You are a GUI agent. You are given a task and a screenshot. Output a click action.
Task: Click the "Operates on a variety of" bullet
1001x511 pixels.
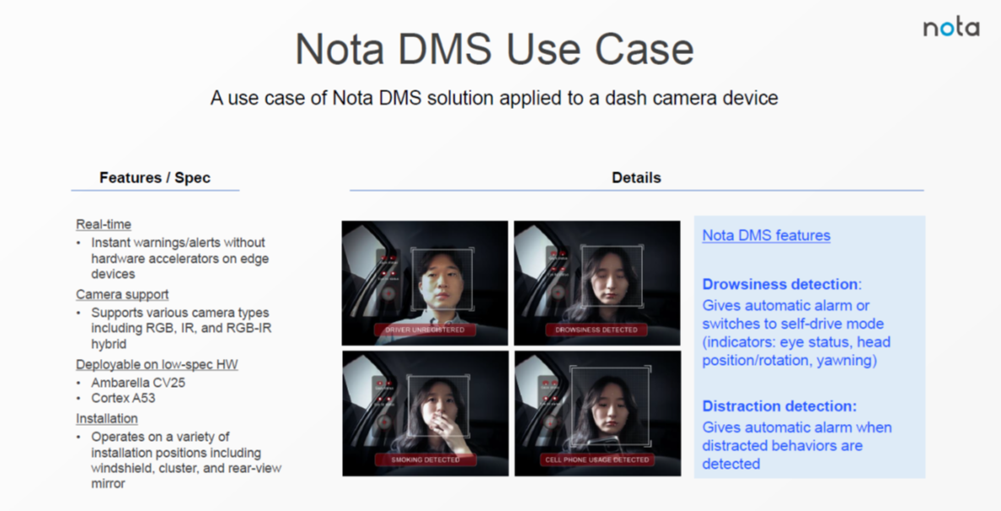[x=187, y=460]
